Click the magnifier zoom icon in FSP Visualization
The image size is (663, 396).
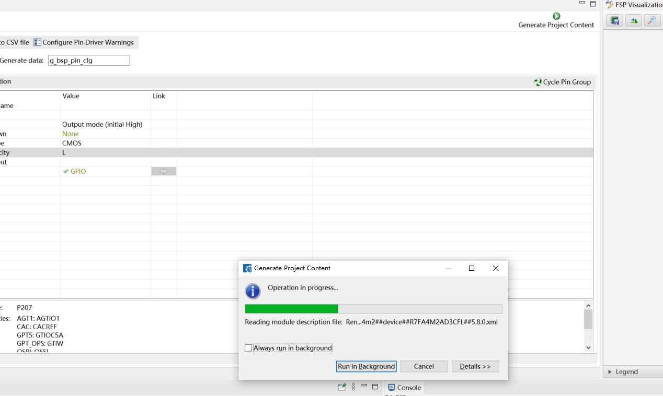click(652, 20)
